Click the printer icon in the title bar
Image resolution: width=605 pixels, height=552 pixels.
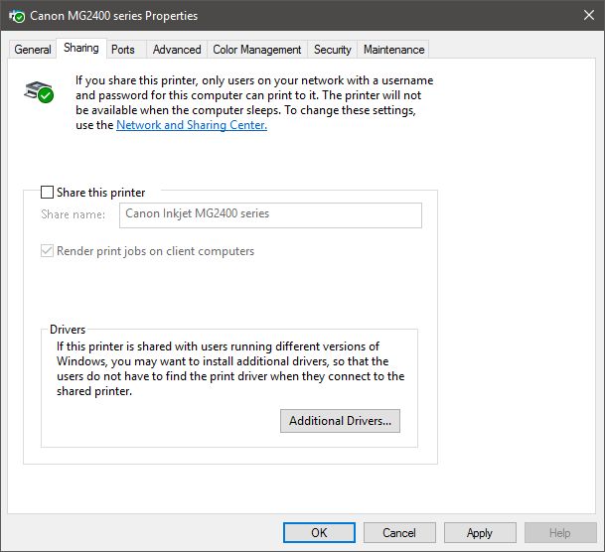pyautogui.click(x=17, y=16)
